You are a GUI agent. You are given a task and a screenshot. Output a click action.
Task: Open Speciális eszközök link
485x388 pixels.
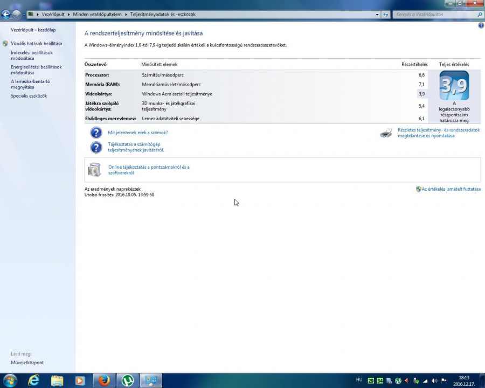(x=29, y=96)
